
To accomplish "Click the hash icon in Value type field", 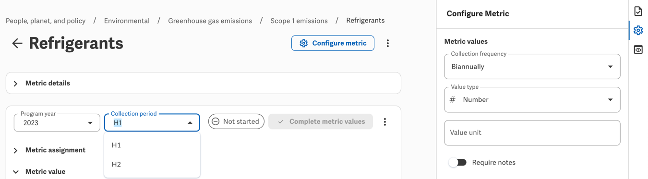I will point(452,100).
